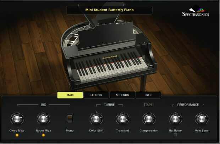Show the INFO tab
The width and height of the screenshot is (220, 144).
click(148, 95)
